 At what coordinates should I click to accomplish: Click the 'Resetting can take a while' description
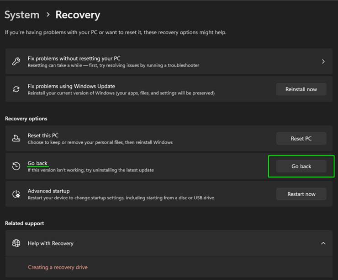pyautogui.click(x=113, y=65)
